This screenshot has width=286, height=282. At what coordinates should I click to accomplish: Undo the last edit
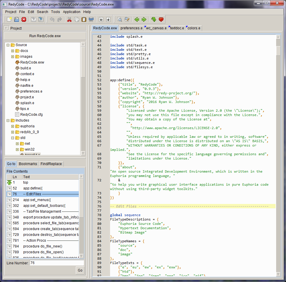point(52,19)
